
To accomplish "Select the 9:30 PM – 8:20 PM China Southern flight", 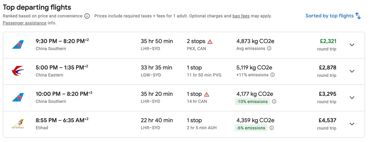I will point(62,41).
